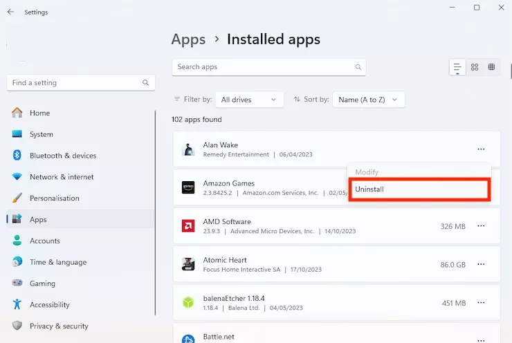Open more options for AMD Software
This screenshot has height=343, width=512.
(481, 226)
